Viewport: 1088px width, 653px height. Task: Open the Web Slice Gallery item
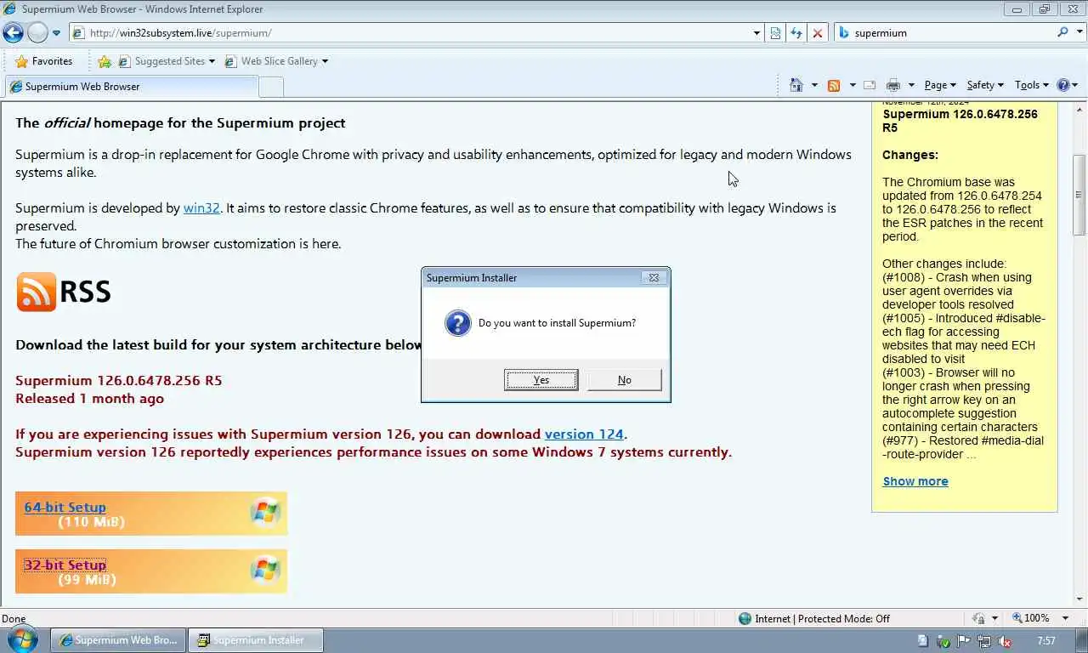(x=276, y=61)
